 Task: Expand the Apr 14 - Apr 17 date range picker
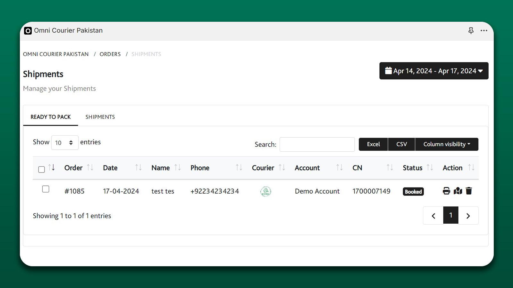pos(434,71)
